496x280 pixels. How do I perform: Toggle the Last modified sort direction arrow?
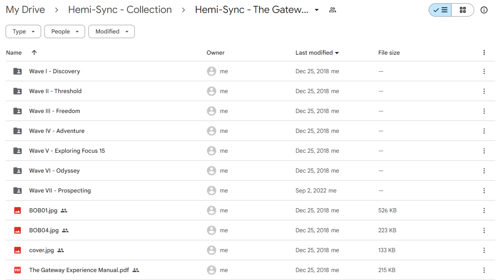337,52
